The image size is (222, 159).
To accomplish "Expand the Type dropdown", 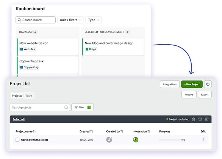I will [94, 20].
